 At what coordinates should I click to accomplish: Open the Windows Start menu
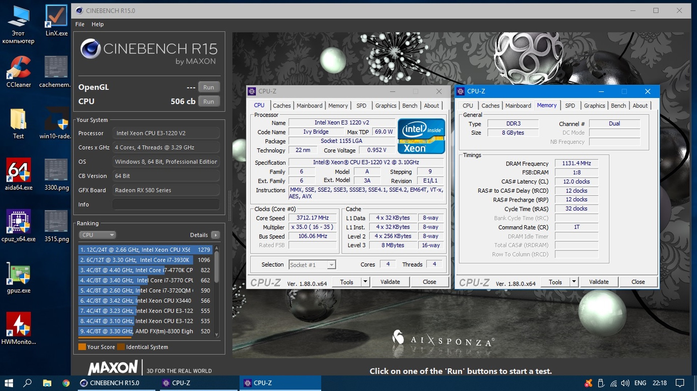tap(8, 383)
